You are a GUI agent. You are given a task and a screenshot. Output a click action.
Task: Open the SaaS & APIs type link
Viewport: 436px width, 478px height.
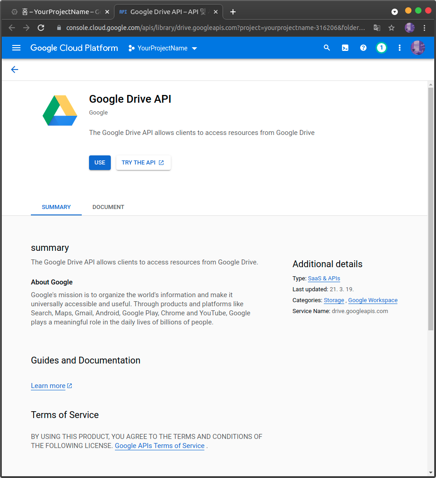pyautogui.click(x=324, y=279)
